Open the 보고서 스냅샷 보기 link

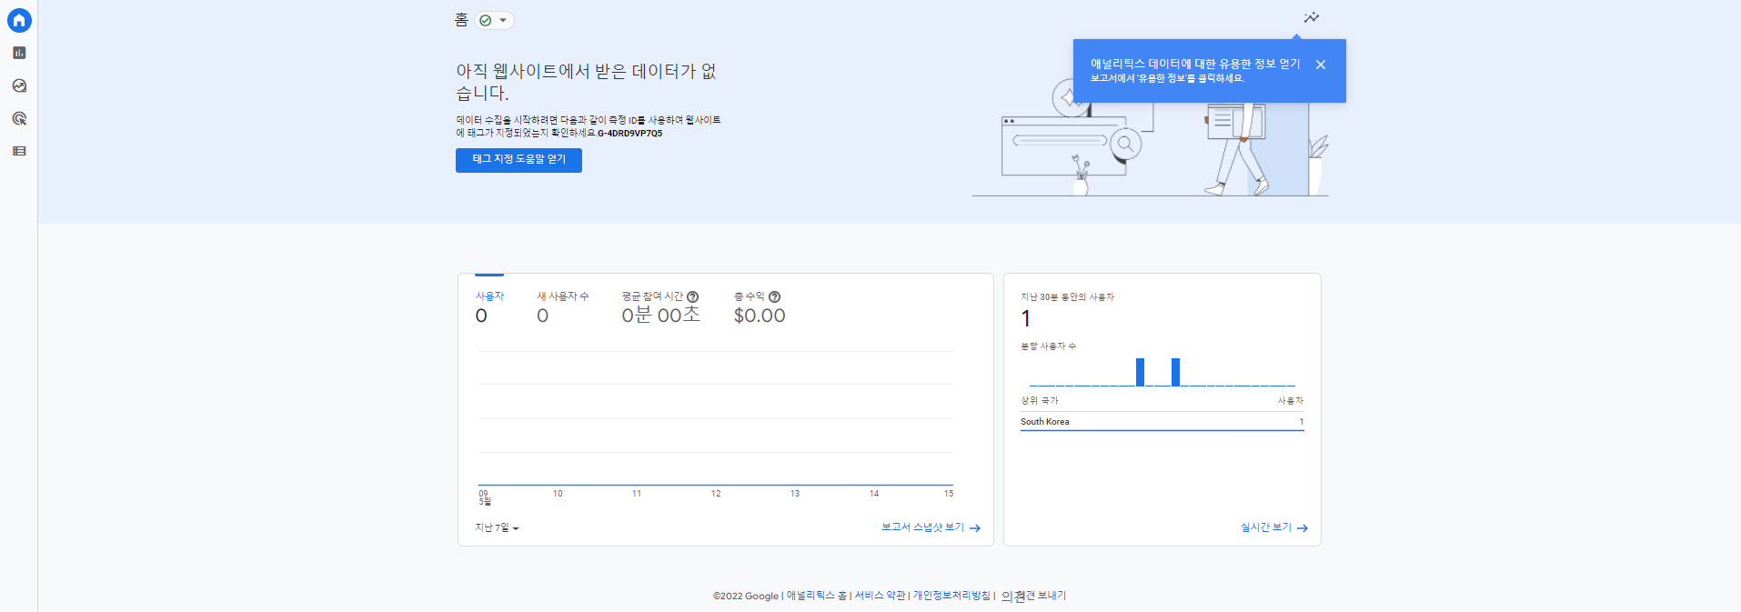coord(931,527)
